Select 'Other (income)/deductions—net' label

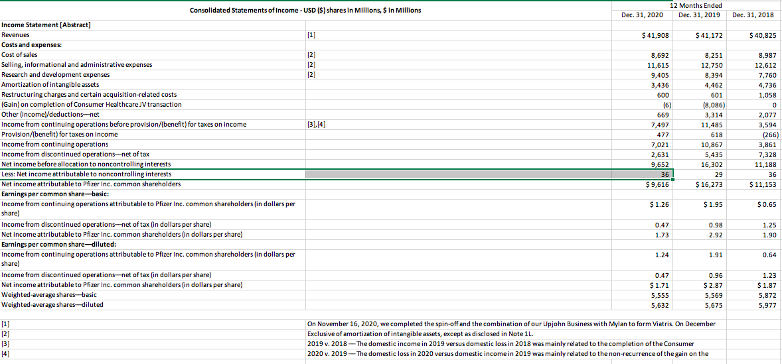[51, 115]
